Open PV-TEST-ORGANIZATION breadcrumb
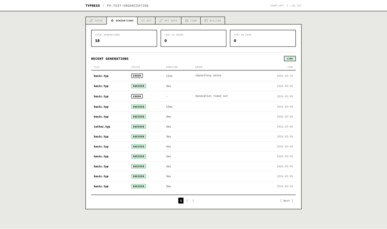387x229 pixels. click(128, 6)
